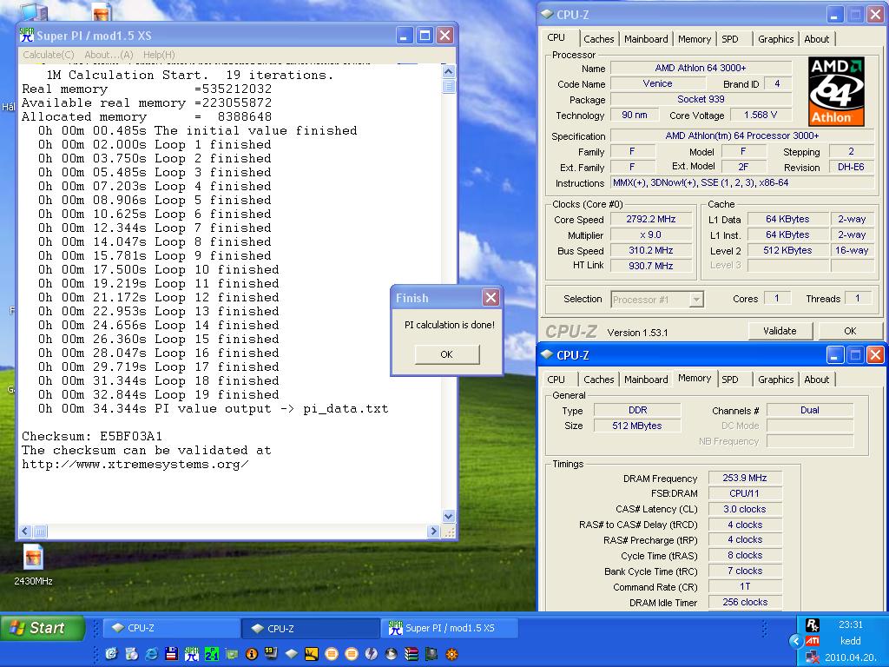Click the green P 2-1 quick launch icon

click(212, 654)
